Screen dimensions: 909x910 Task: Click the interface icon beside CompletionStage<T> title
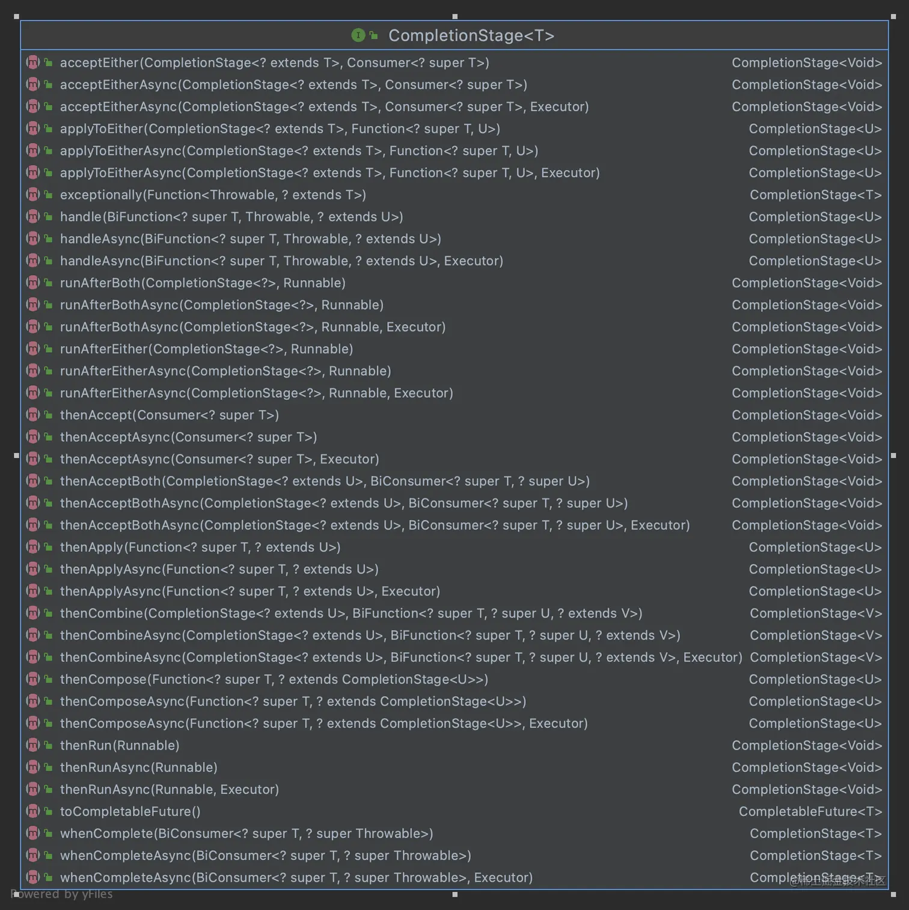coord(358,35)
